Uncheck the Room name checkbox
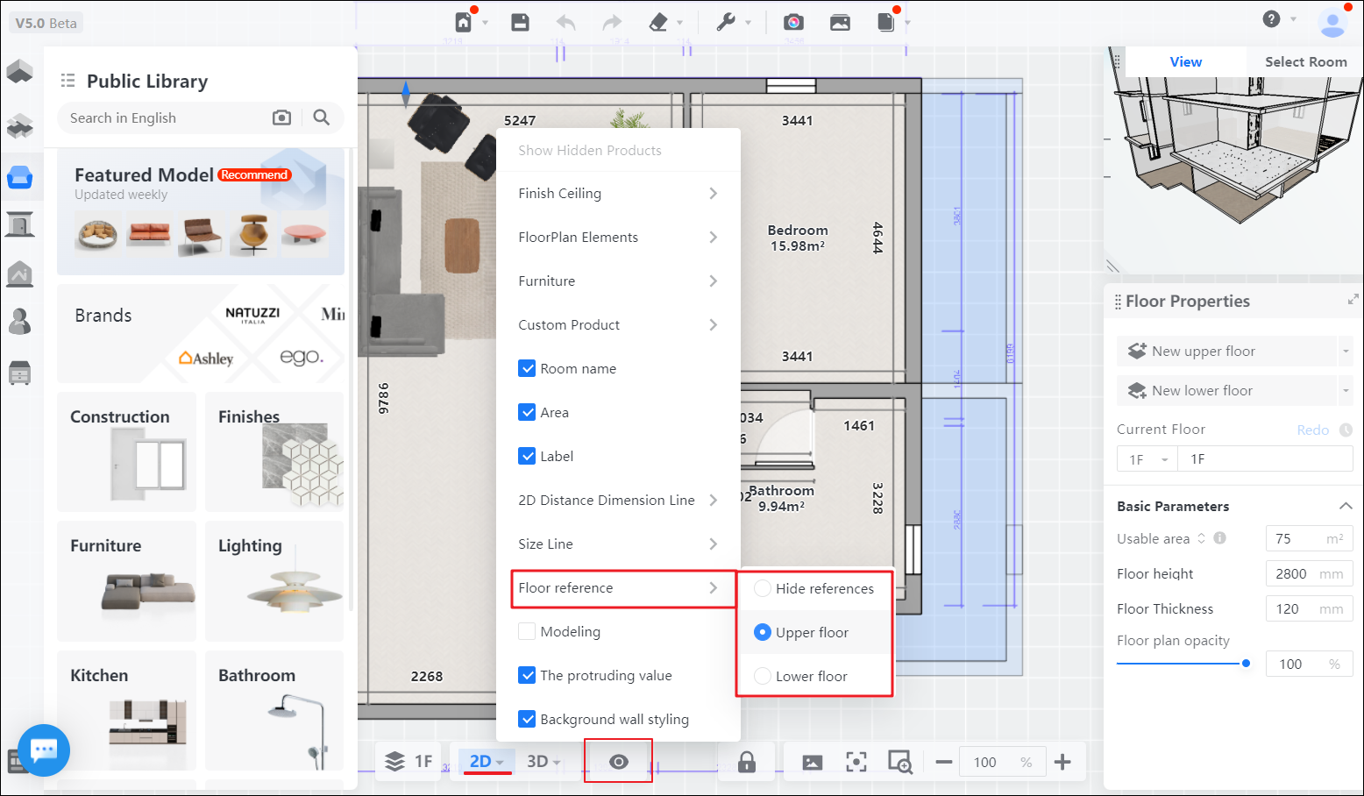 [x=527, y=368]
